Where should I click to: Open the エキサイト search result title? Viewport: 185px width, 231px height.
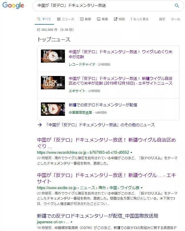pos(106,178)
